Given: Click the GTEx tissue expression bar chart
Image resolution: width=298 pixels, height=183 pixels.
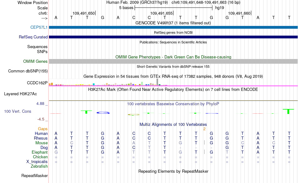Looking at the screenshot, I should click(108, 82).
